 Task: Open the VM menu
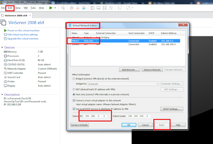(26, 8)
